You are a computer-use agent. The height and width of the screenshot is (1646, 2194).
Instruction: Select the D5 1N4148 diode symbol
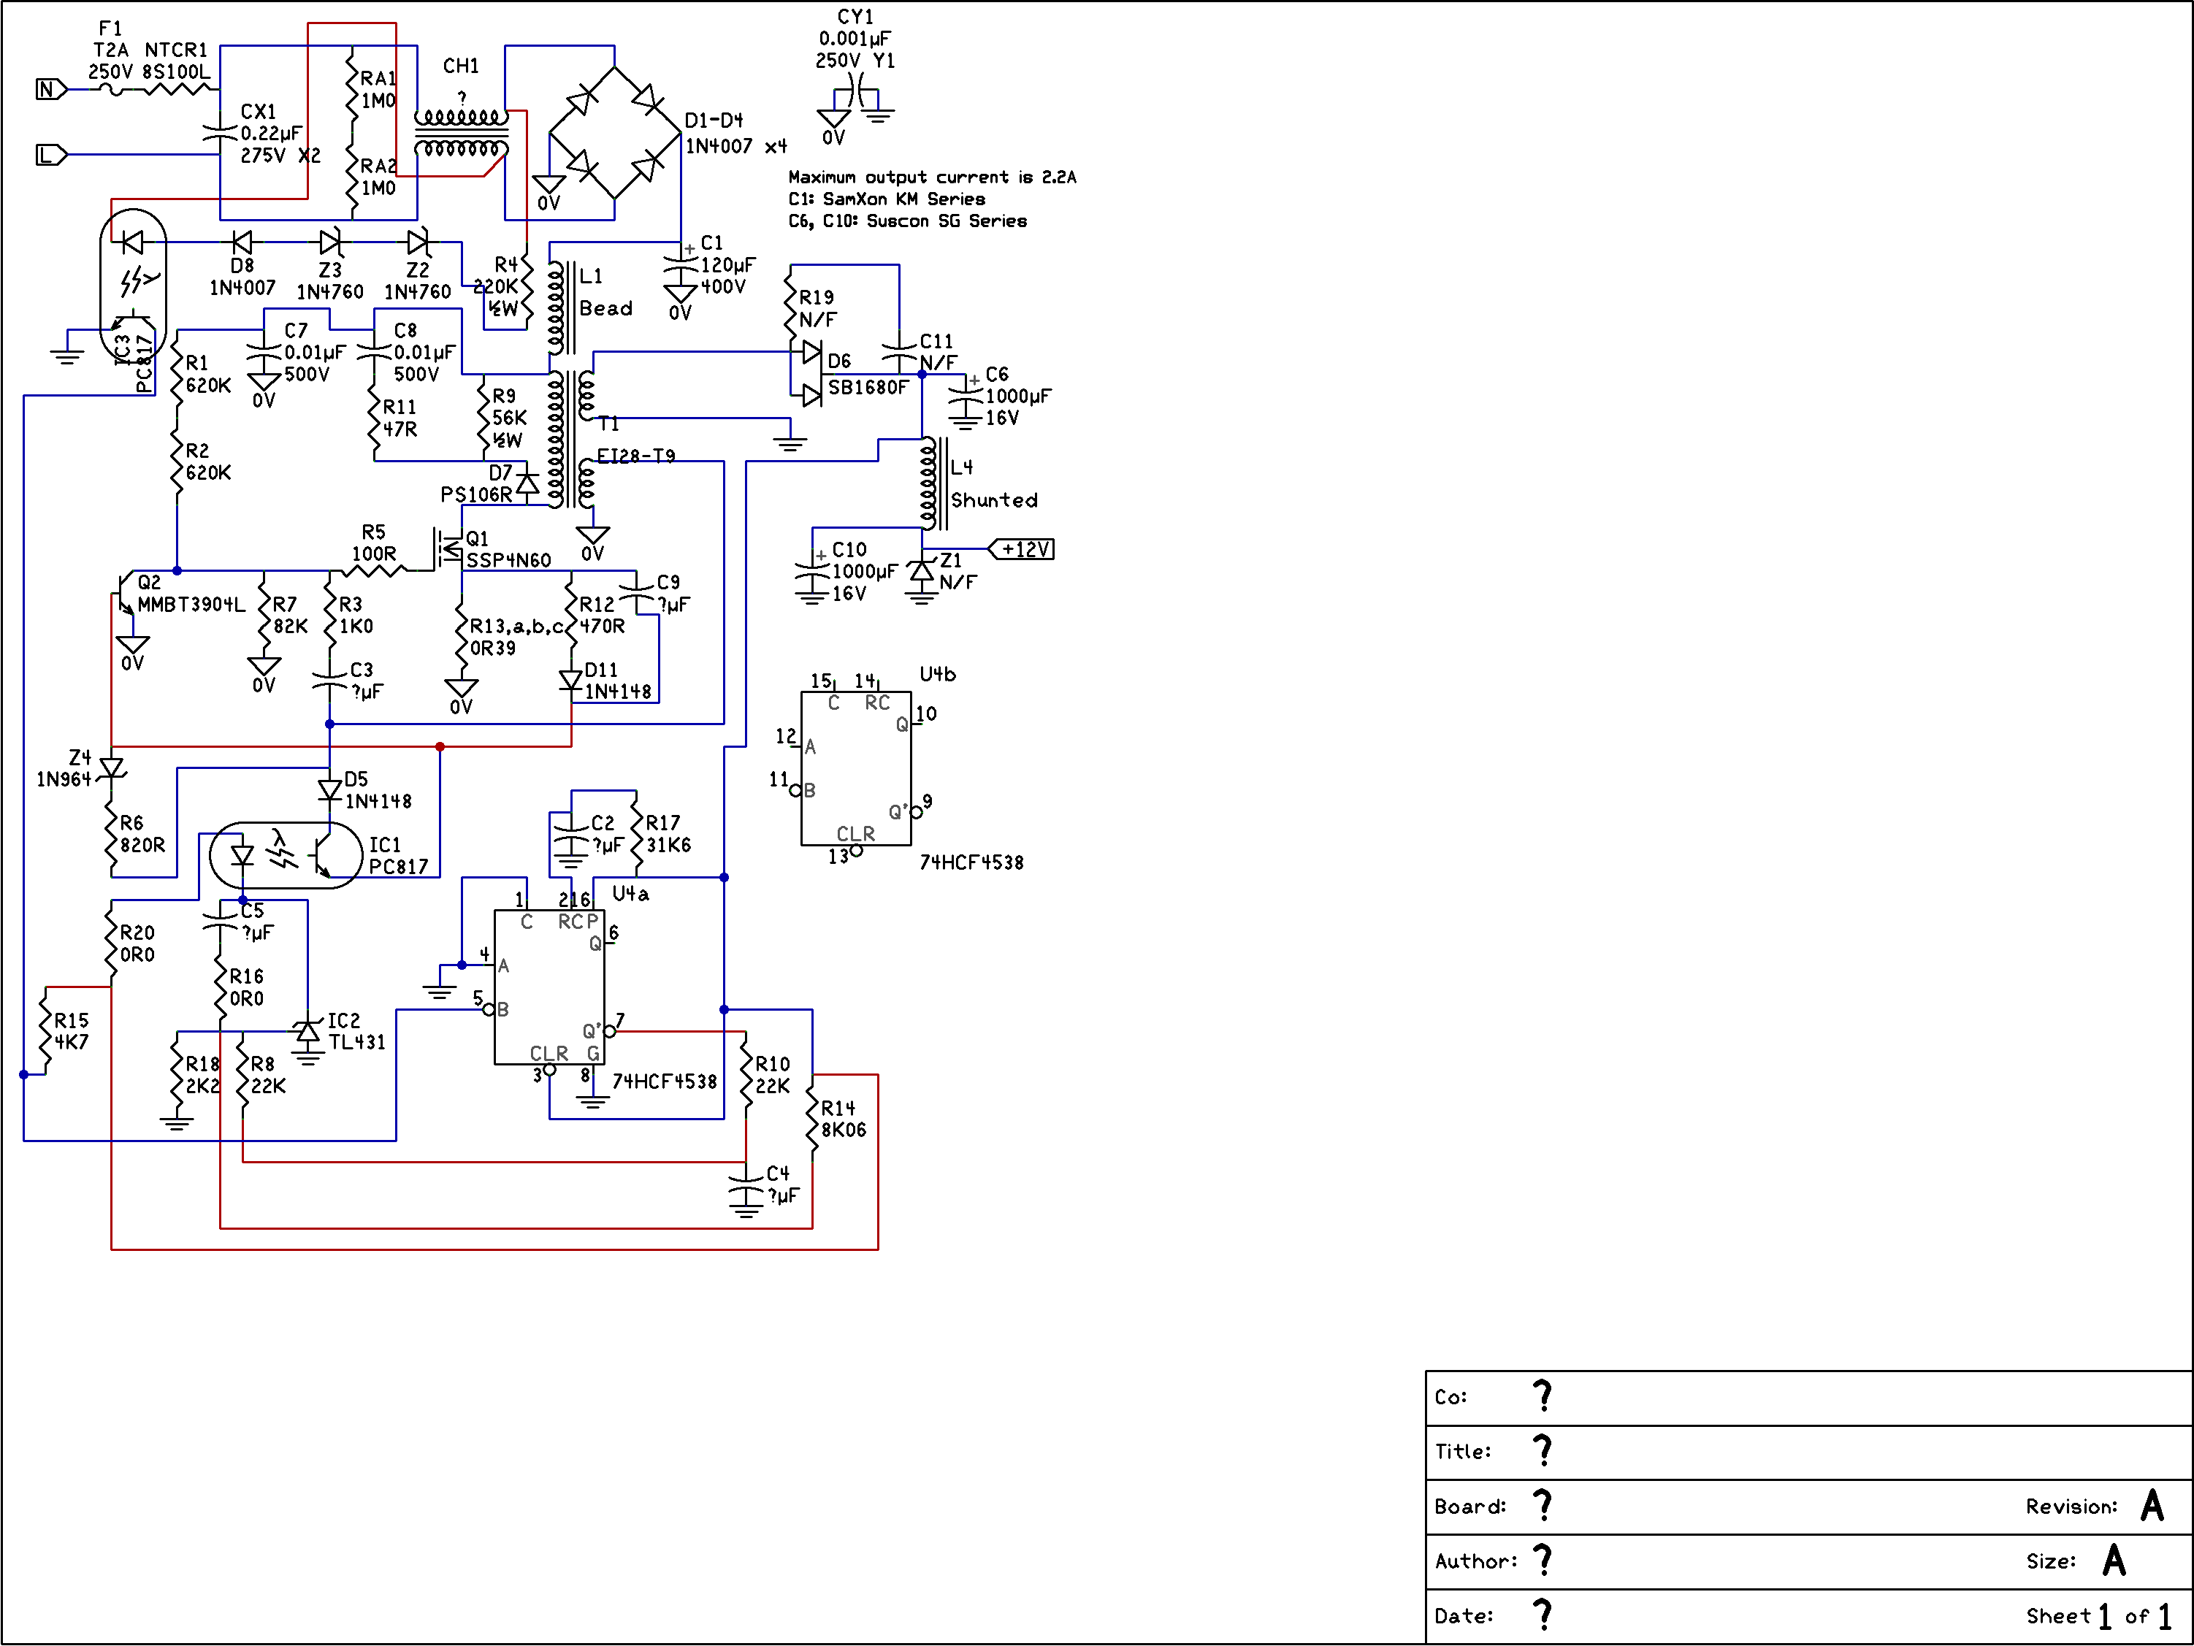[330, 790]
